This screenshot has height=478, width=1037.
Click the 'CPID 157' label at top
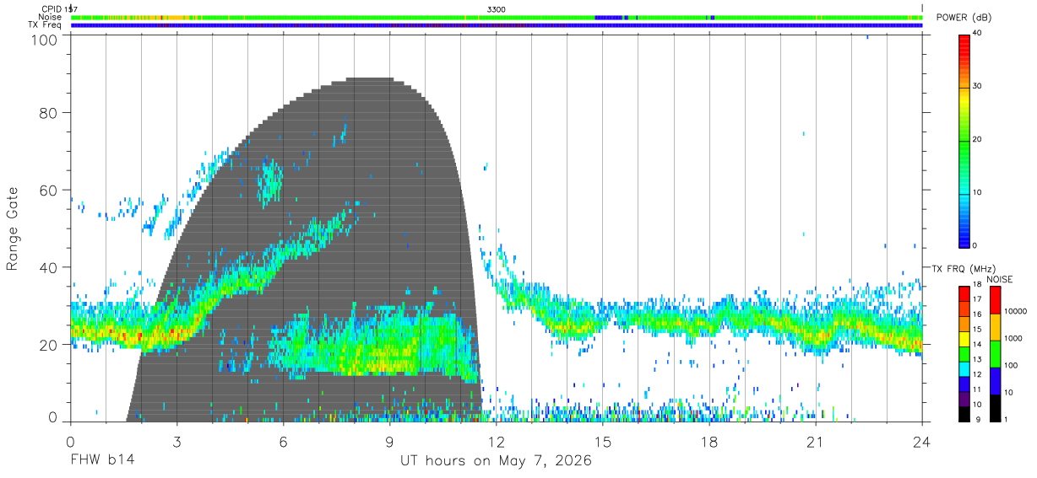click(x=58, y=9)
